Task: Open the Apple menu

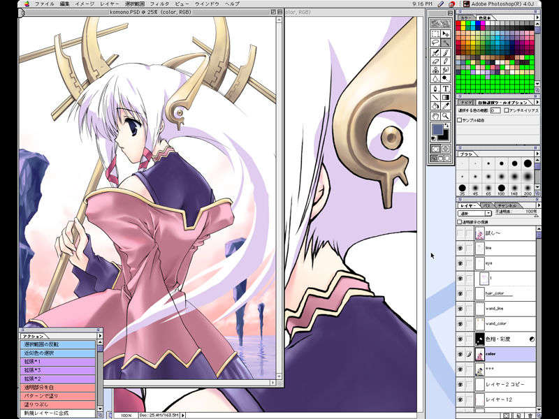Action: [x=27, y=4]
